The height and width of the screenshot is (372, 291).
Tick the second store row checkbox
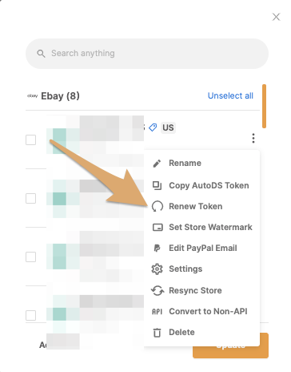[x=31, y=198]
